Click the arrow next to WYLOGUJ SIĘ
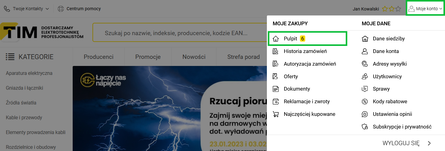Viewport: 445px width, 151px height. tap(429, 143)
